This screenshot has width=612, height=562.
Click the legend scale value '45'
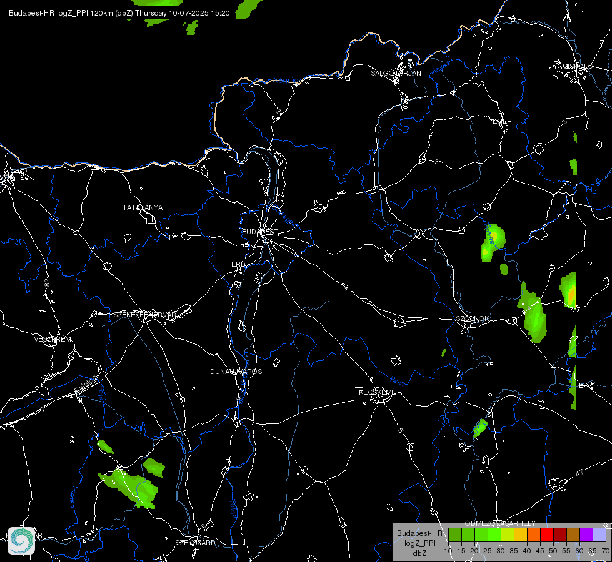[x=539, y=551]
